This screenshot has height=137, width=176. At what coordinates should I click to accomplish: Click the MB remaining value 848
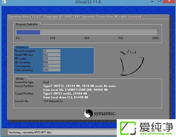[52, 62]
